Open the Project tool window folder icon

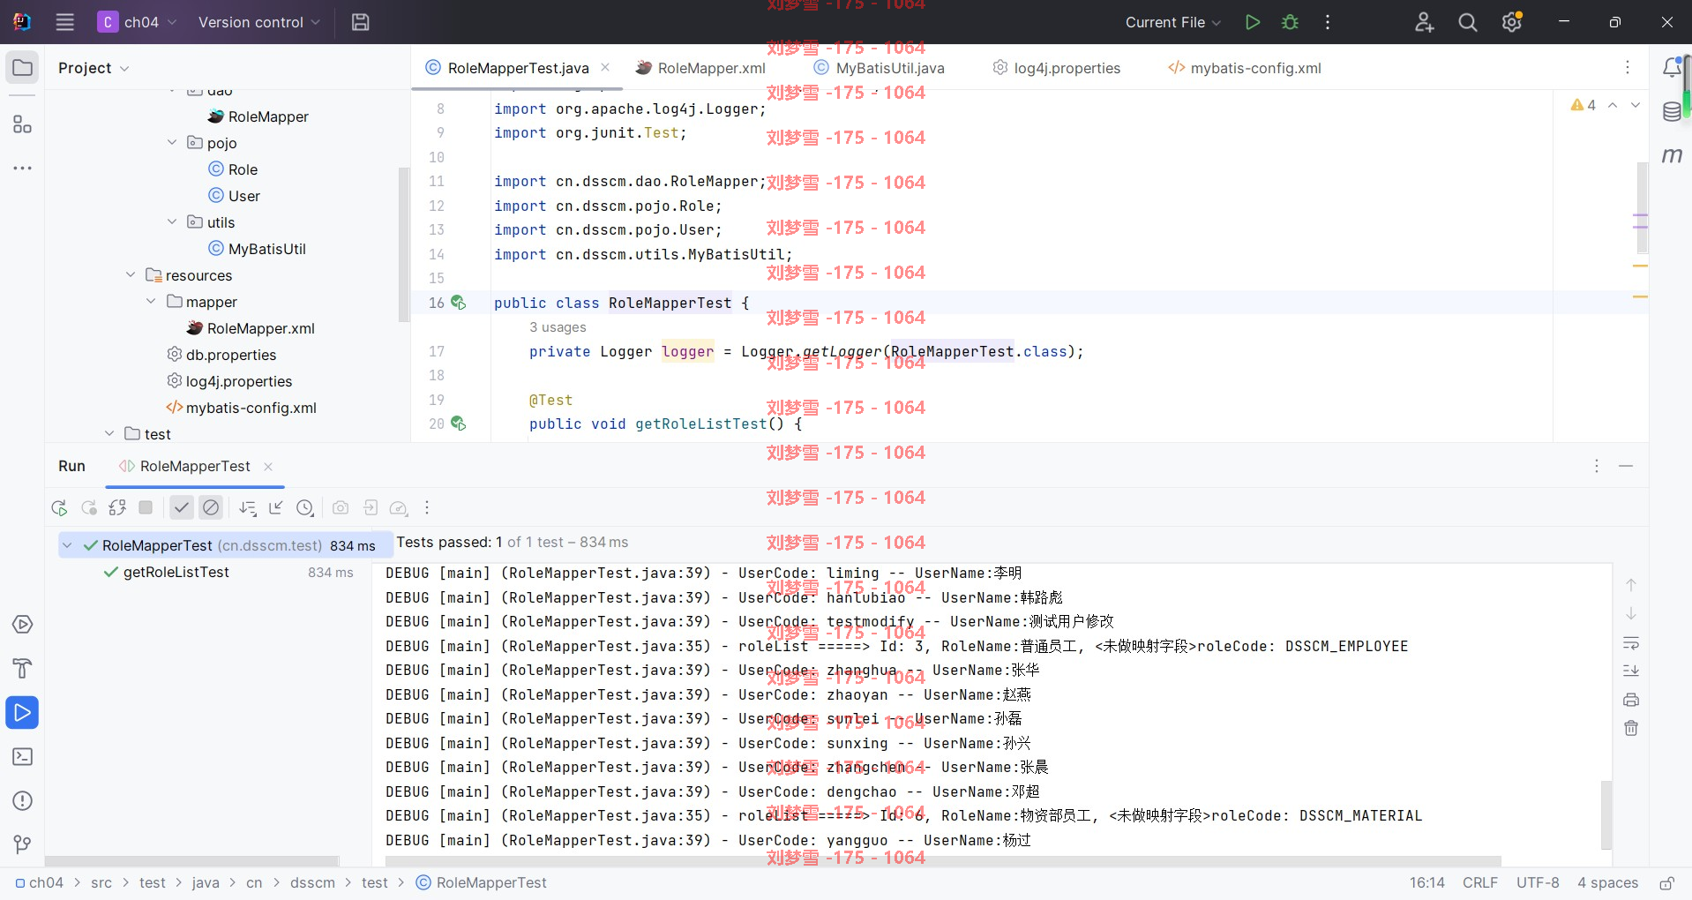23,68
